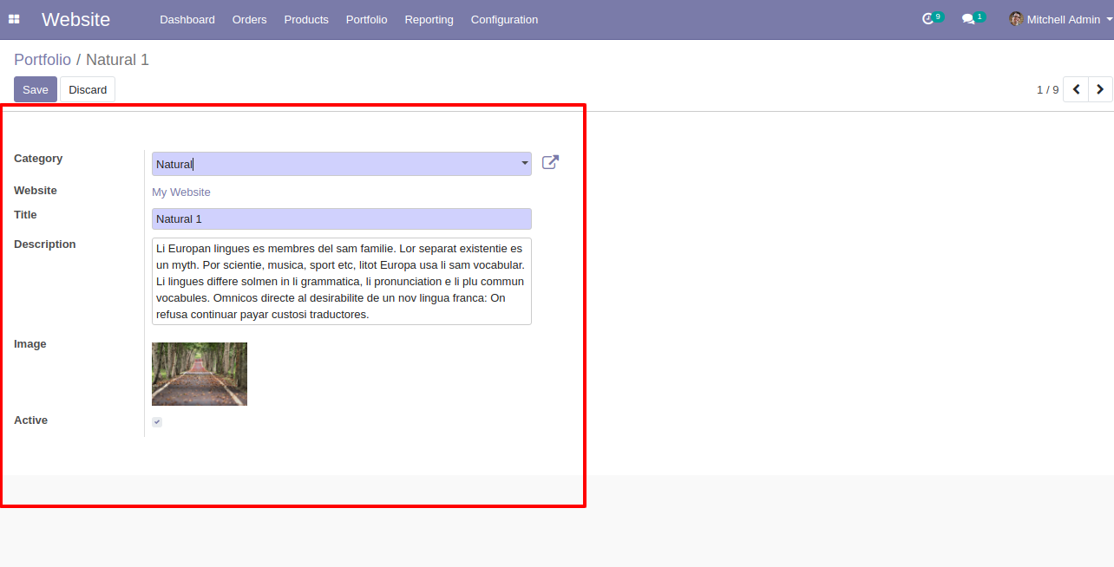Open conversations chat icon with badge 1
This screenshot has height=567, width=1114.
pyautogui.click(x=973, y=18)
